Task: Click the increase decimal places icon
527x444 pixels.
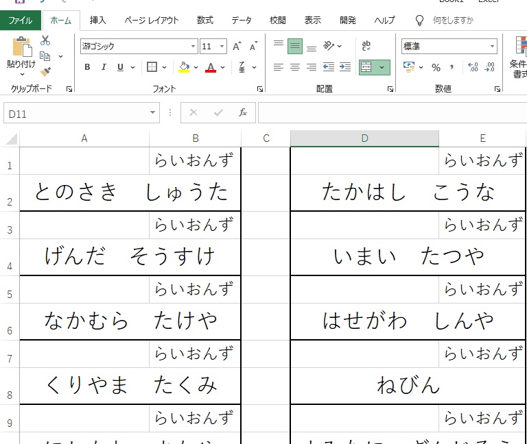Action: [x=473, y=67]
